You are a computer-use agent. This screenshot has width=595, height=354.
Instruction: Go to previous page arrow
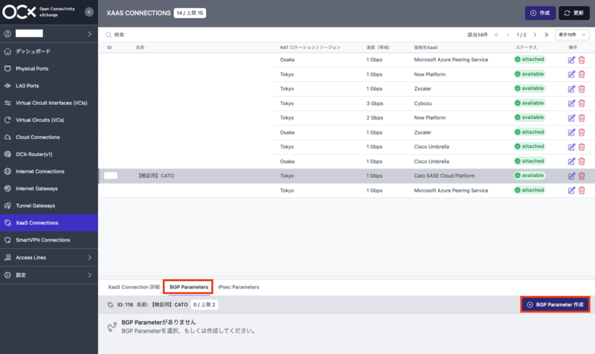click(x=508, y=34)
